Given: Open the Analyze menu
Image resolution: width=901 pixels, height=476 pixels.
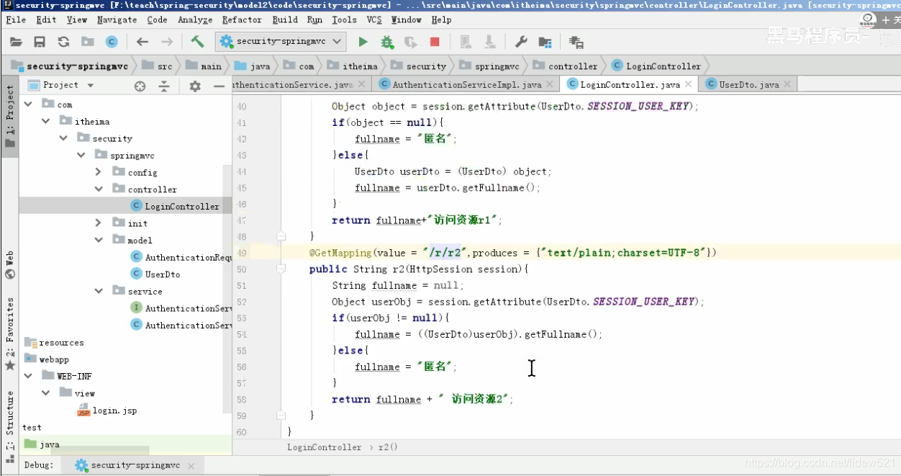Looking at the screenshot, I should (195, 19).
